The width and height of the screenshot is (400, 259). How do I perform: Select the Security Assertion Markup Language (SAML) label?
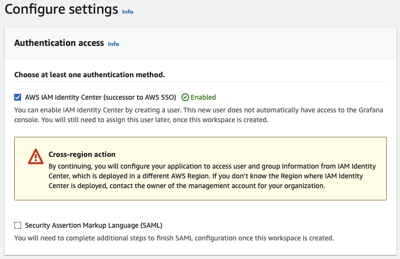[93, 225]
